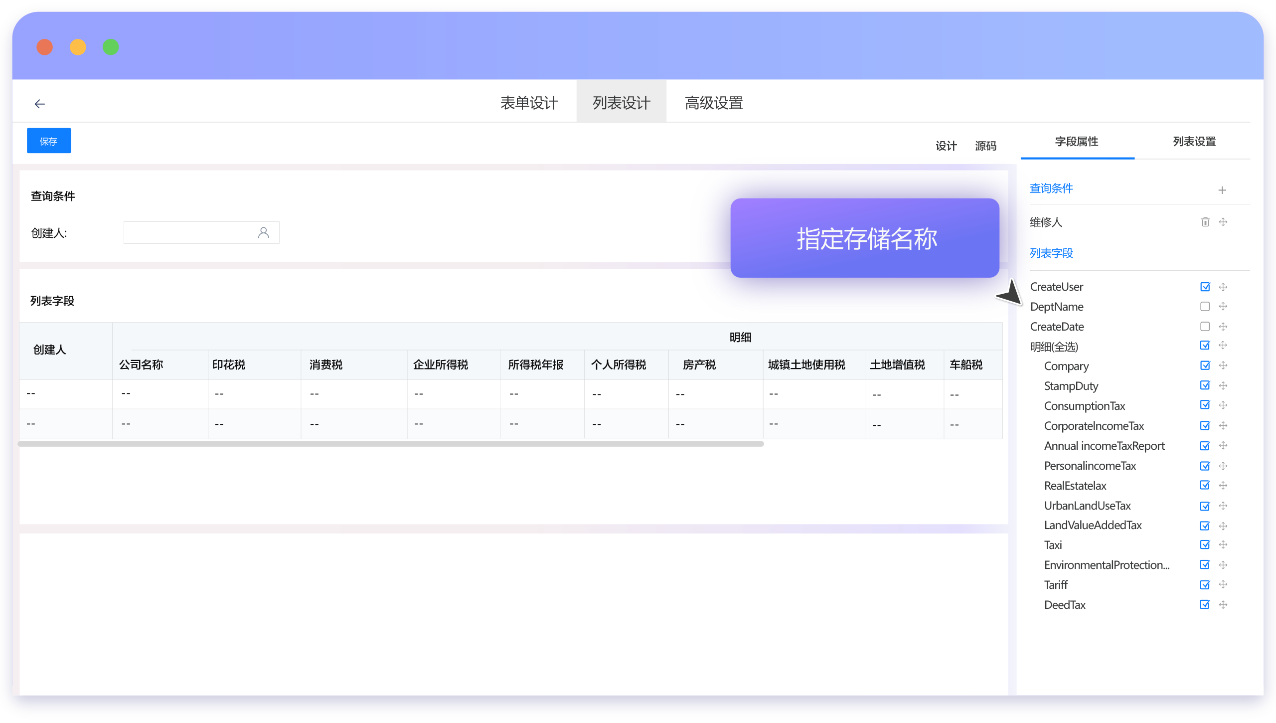Screen dimensions: 1276x723
Task: Click move handle for LandValueAddedTax field
Action: [x=1223, y=526]
